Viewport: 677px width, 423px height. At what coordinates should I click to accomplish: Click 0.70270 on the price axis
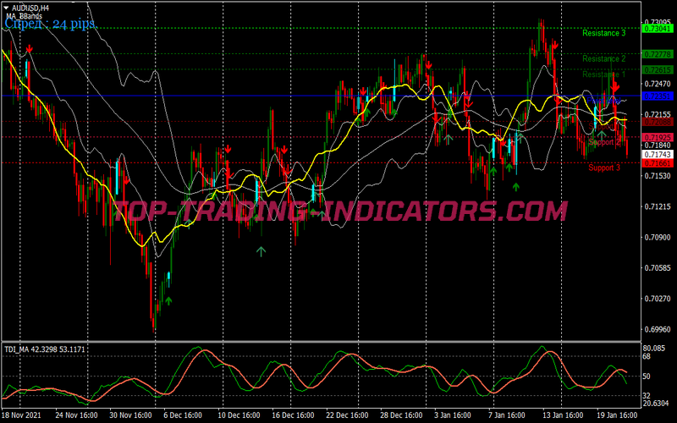[x=658, y=299]
